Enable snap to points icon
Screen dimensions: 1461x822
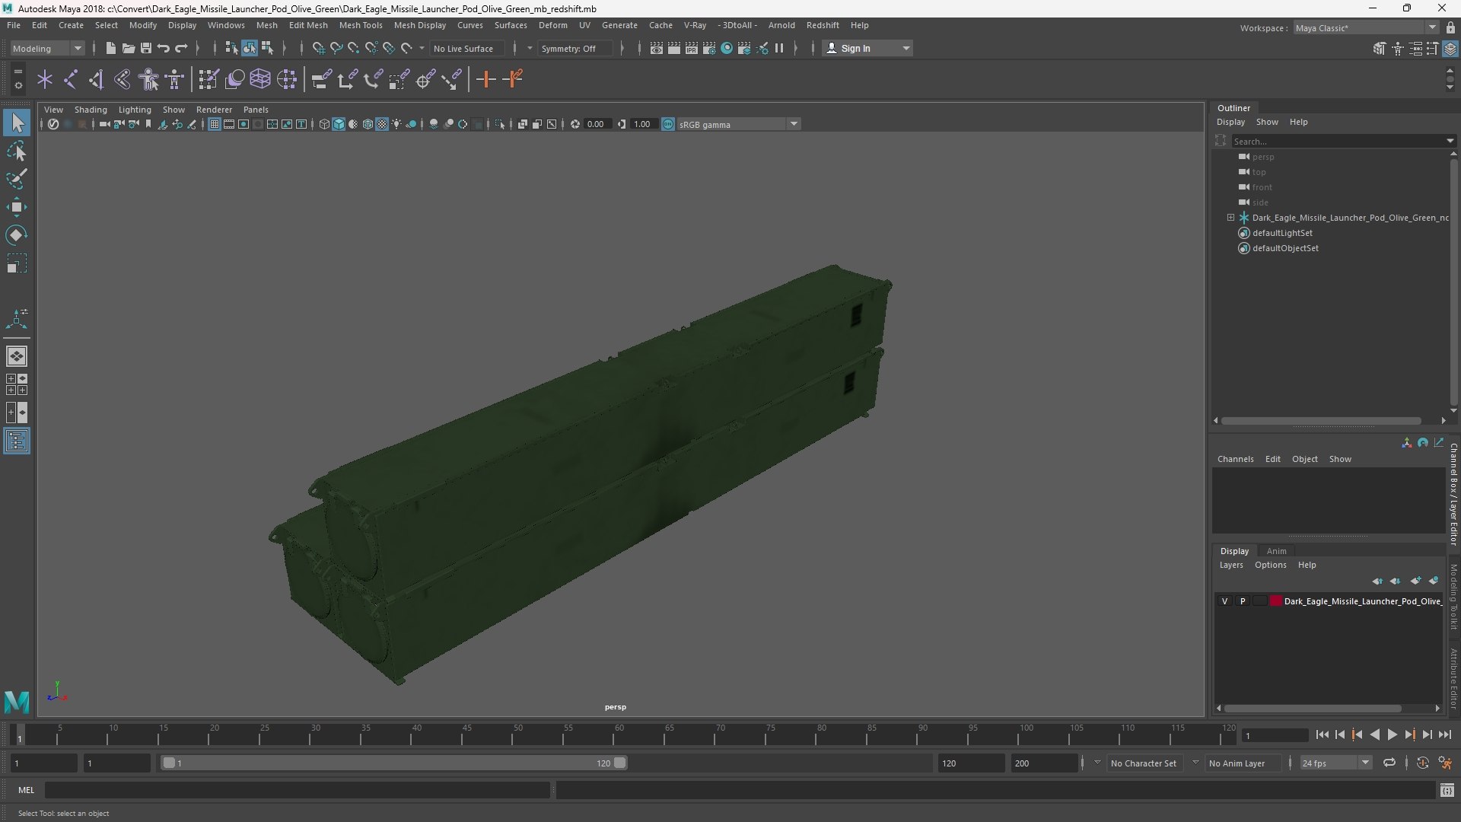pos(353,48)
